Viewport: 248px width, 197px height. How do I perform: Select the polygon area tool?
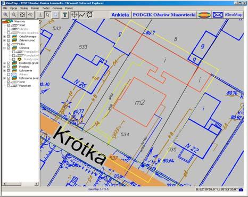tap(89, 15)
